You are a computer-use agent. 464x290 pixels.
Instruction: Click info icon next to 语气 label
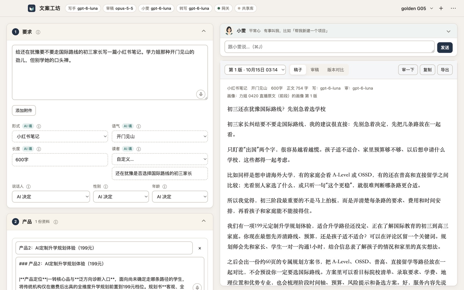click(x=139, y=126)
